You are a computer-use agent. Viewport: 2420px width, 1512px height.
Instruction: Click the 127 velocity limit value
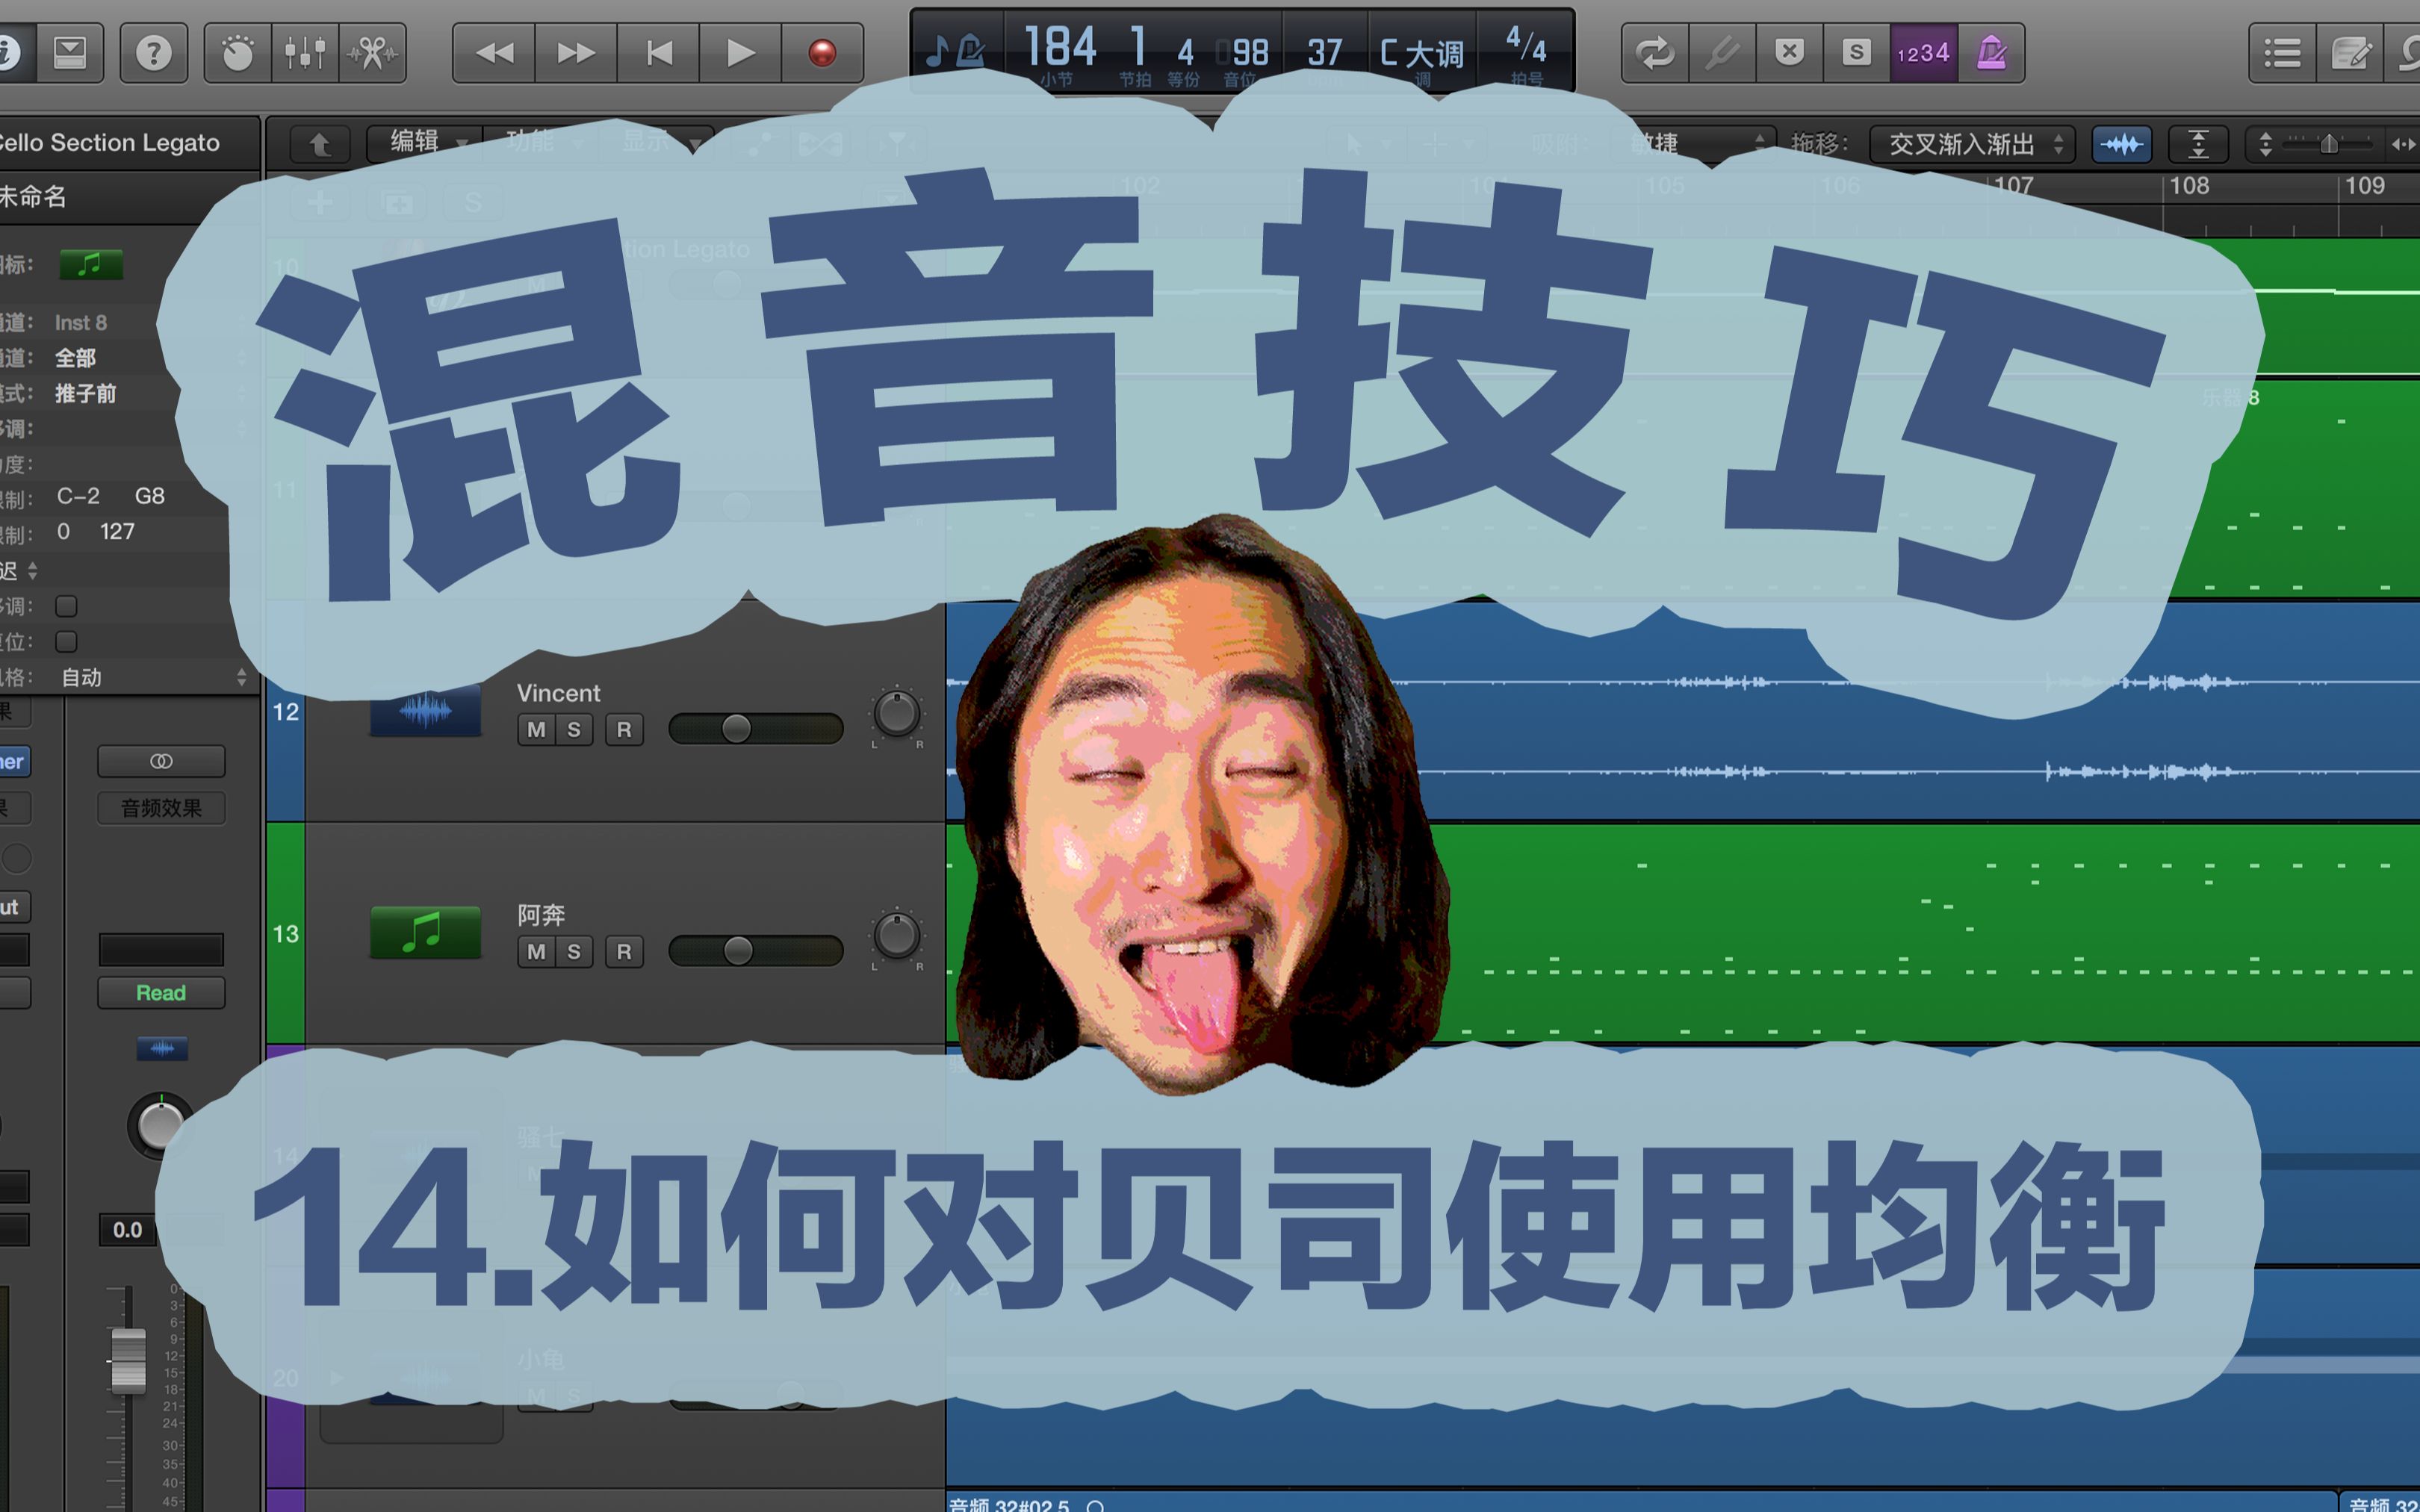tap(117, 531)
